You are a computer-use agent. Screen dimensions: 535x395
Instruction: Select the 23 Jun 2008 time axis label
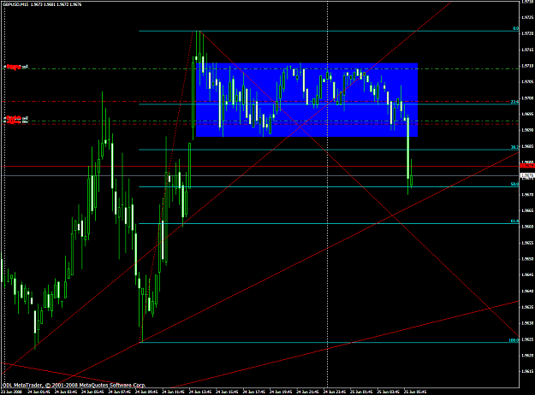(12, 392)
